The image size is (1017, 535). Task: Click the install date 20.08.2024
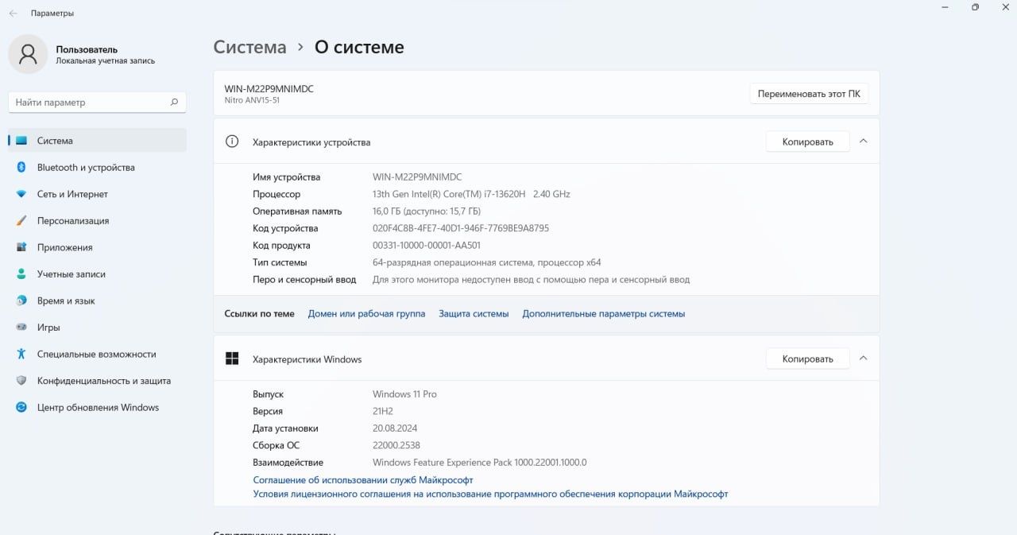(395, 428)
